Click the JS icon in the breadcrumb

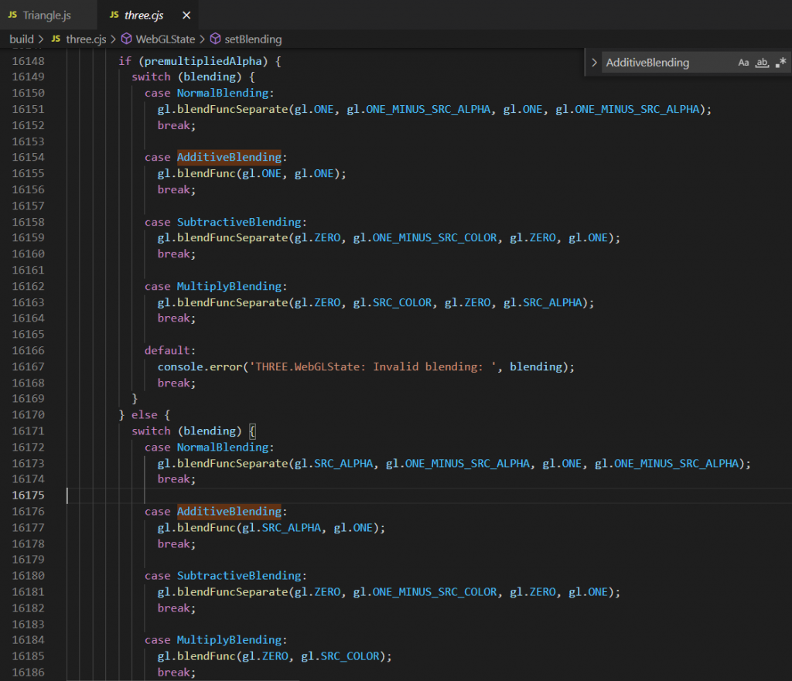pos(56,39)
